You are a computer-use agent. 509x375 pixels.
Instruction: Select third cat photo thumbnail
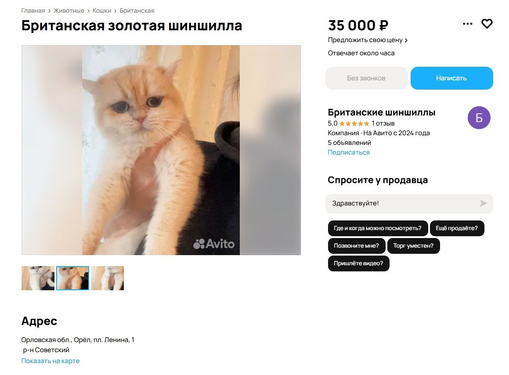(x=108, y=278)
